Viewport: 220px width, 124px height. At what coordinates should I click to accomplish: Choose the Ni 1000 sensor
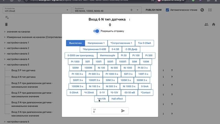click(x=128, y=68)
